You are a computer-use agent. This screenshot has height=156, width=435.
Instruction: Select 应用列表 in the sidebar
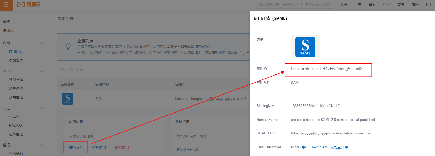tap(16, 51)
